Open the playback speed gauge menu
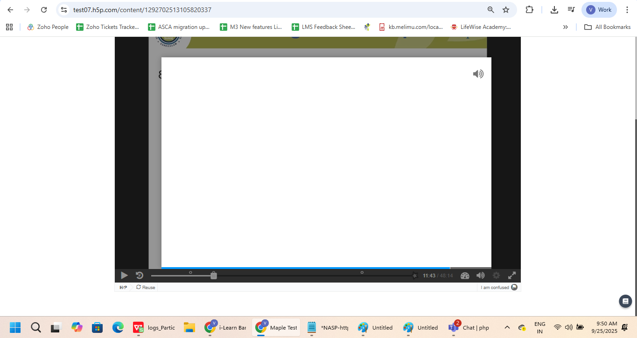The image size is (637, 338). pos(464,276)
